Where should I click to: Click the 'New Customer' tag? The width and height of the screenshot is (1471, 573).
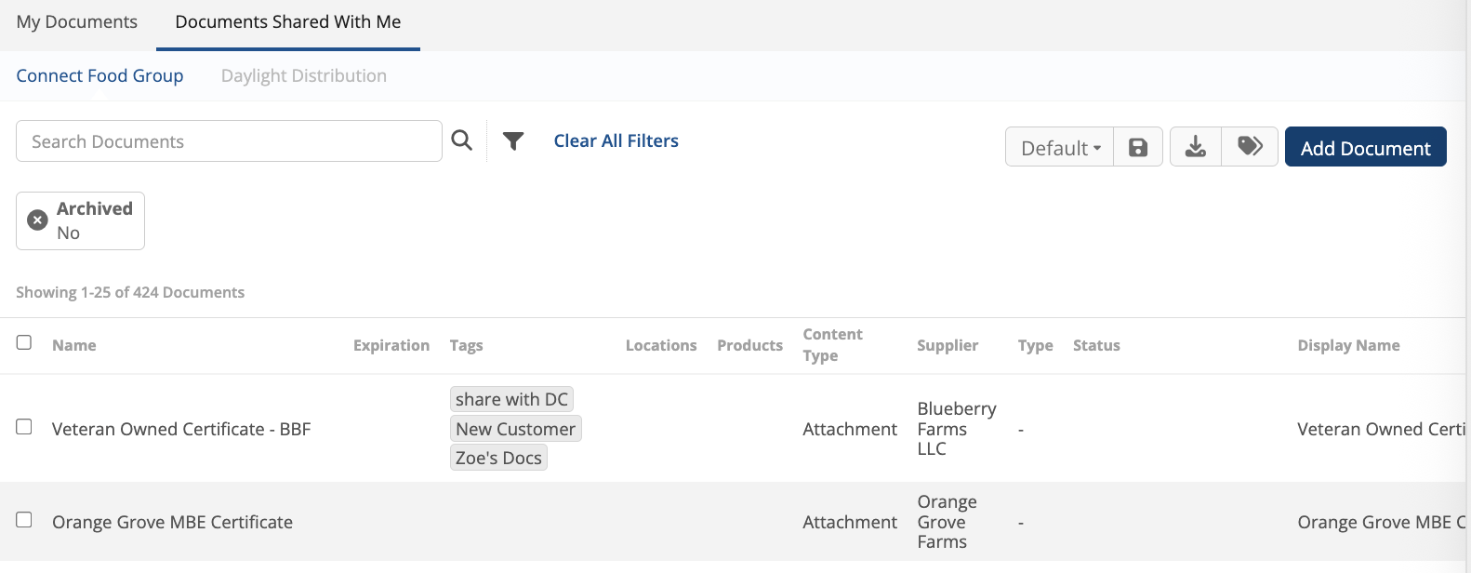[516, 429]
